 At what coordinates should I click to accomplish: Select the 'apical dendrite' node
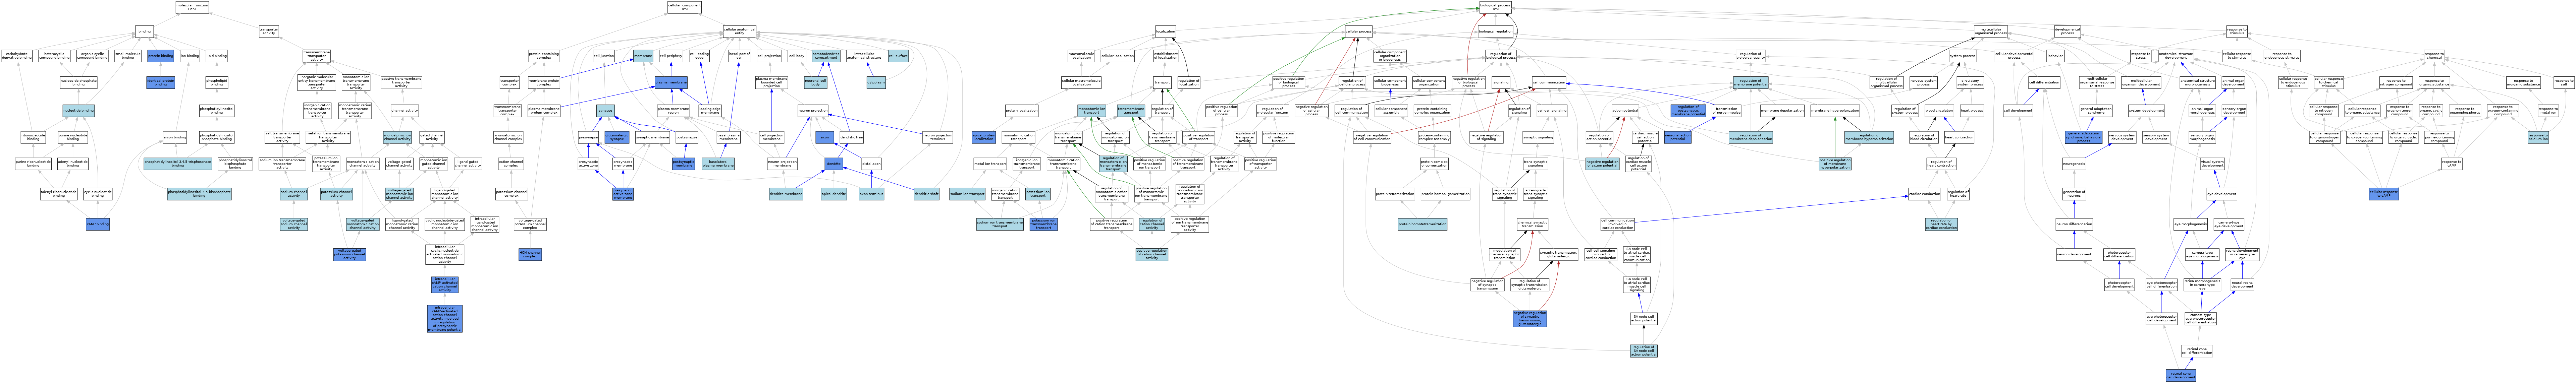click(x=834, y=194)
